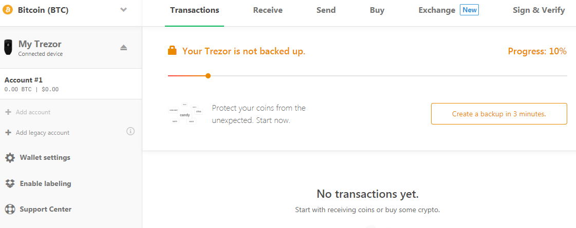Click the plus icon beside Add account
Viewport: 576px width, 228px height.
tap(8, 112)
